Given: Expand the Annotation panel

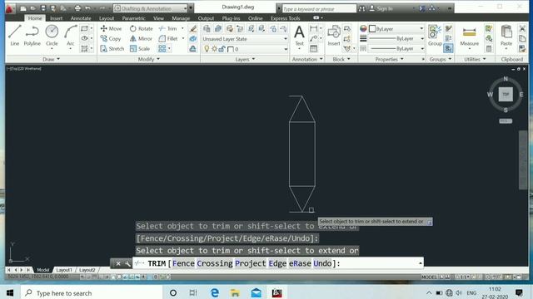Looking at the screenshot, I should [307, 59].
